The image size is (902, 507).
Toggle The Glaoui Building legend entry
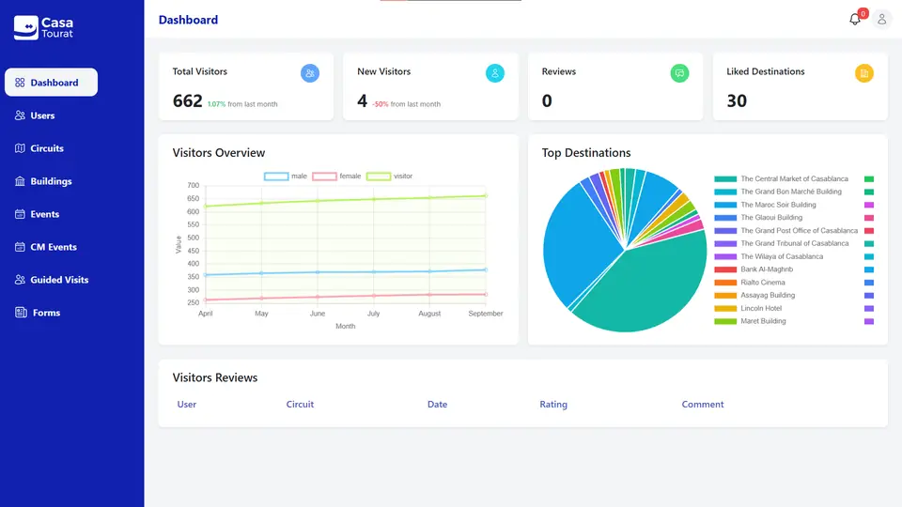pyautogui.click(x=758, y=218)
